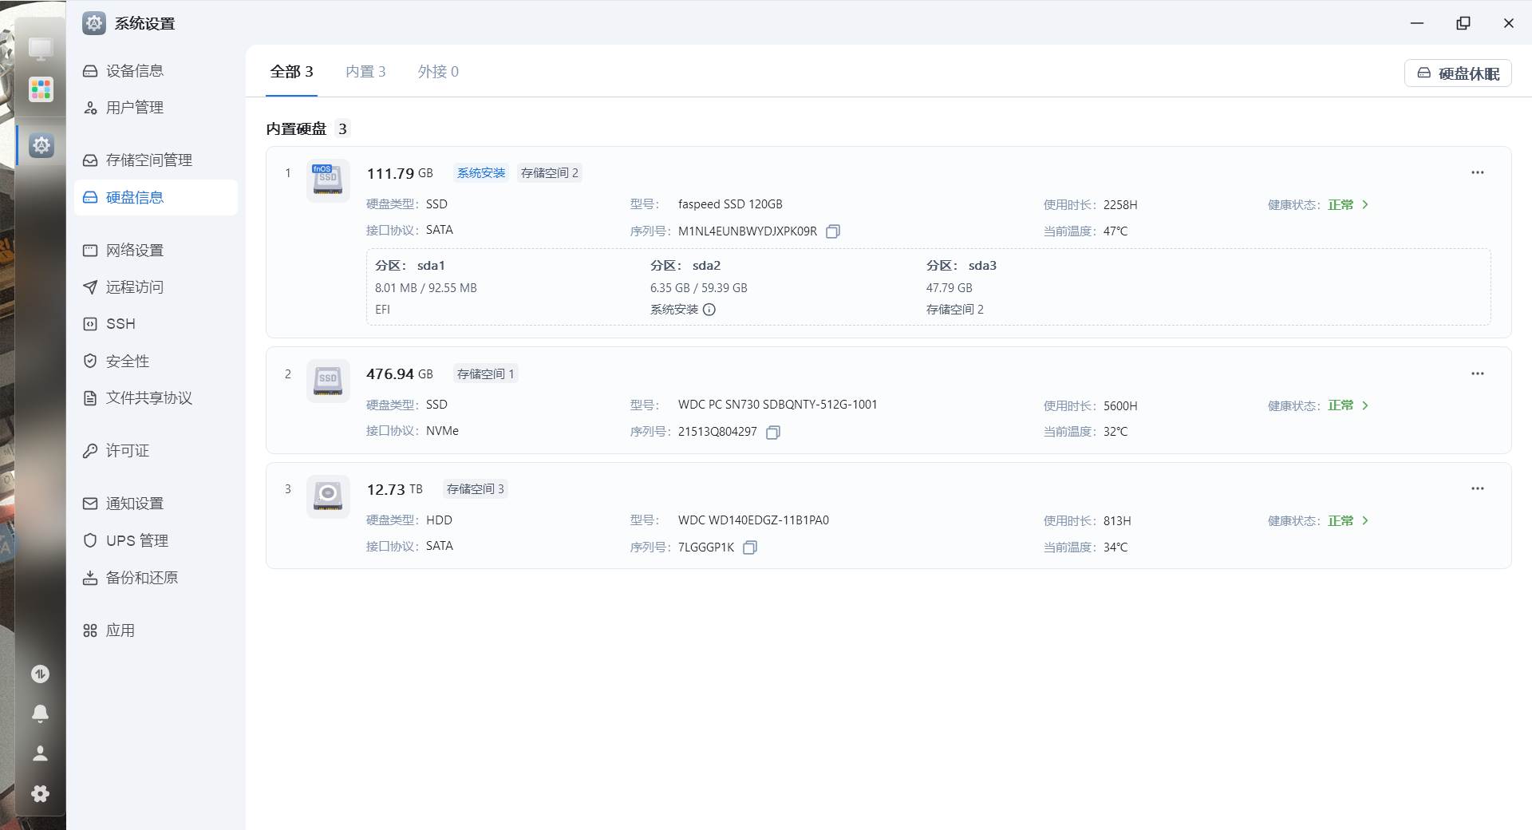Click the 47℃ temperature value
The height and width of the screenshot is (830, 1532).
pos(1115,231)
